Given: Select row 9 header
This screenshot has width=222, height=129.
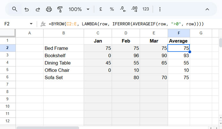Looking at the screenshot, I should [8, 99].
